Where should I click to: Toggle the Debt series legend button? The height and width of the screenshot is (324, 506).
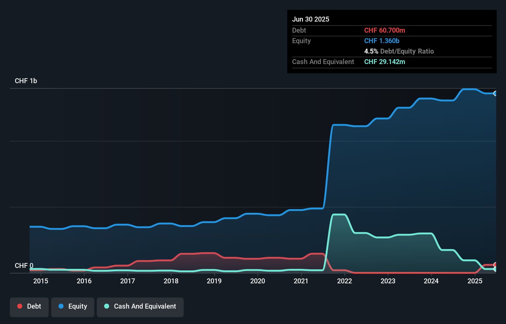[x=29, y=307]
